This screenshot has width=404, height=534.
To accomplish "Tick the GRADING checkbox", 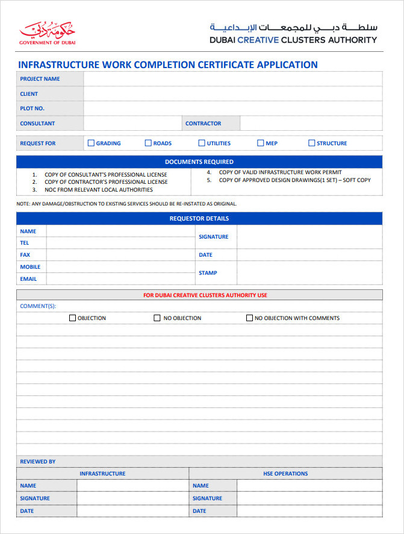I will click(91, 143).
